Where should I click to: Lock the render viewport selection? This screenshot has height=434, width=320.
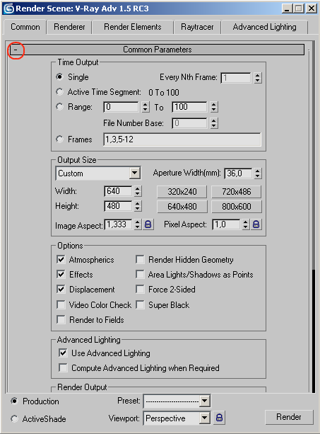(x=219, y=418)
